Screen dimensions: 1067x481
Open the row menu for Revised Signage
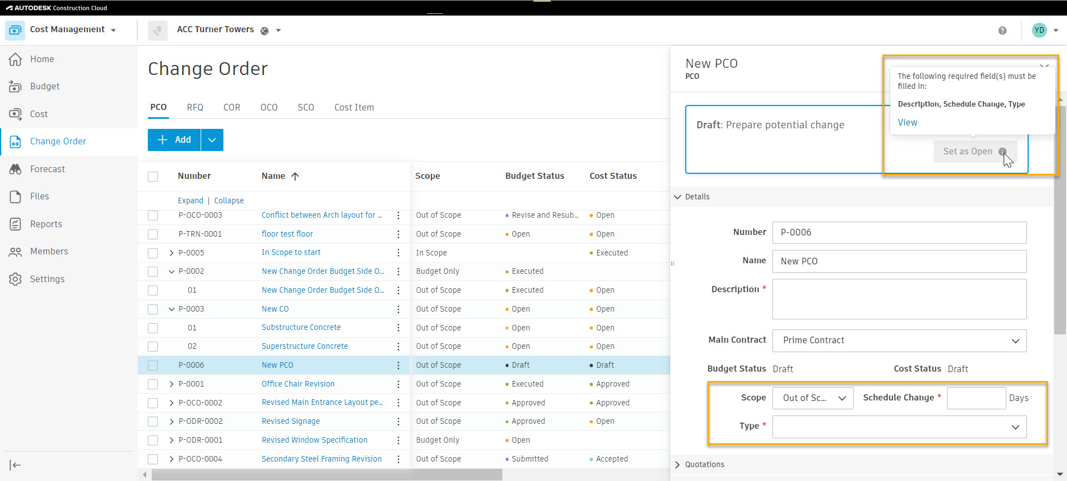point(398,422)
